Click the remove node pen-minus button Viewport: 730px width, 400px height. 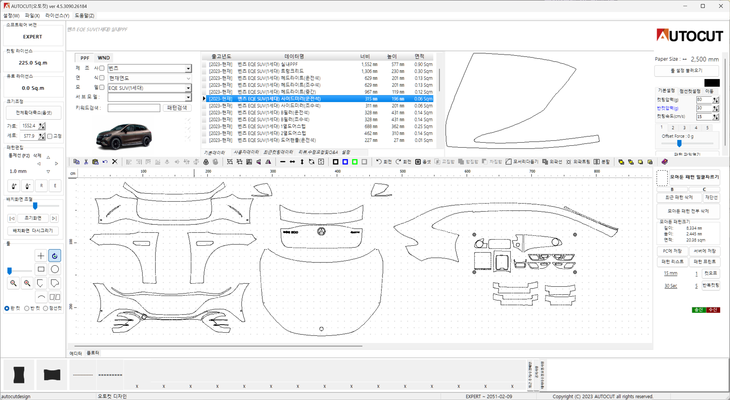coord(28,186)
